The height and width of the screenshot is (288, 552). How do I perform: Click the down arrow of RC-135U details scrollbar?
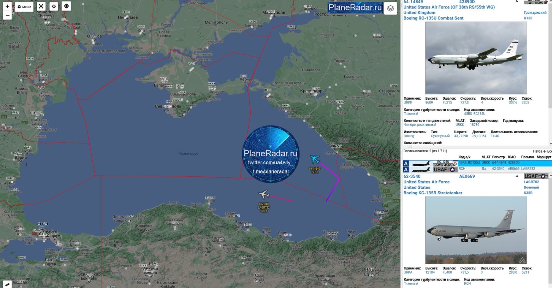pos(550,143)
